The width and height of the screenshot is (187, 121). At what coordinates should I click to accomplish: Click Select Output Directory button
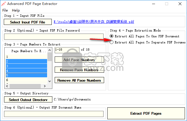point(28,100)
